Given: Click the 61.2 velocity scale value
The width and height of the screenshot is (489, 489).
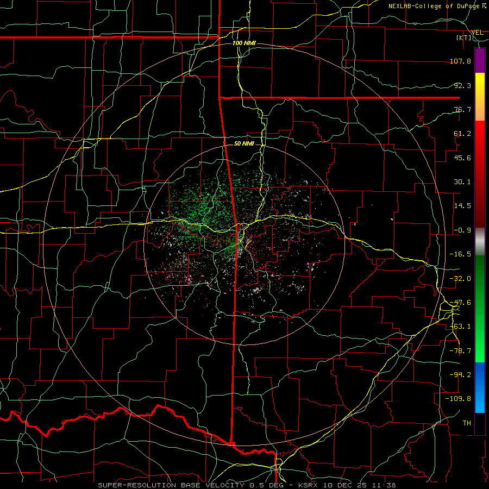Looking at the screenshot, I should pos(462,134).
